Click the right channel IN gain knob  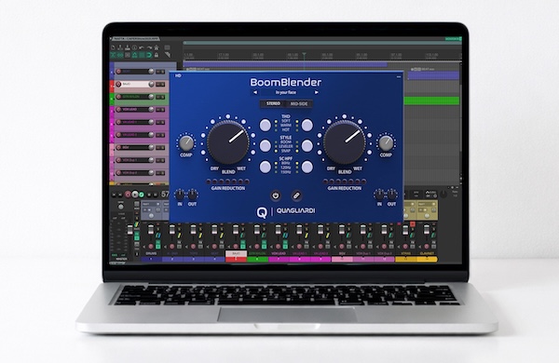[x=379, y=195]
